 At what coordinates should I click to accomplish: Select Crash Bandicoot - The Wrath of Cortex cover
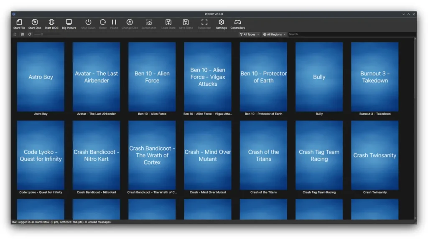152,155
